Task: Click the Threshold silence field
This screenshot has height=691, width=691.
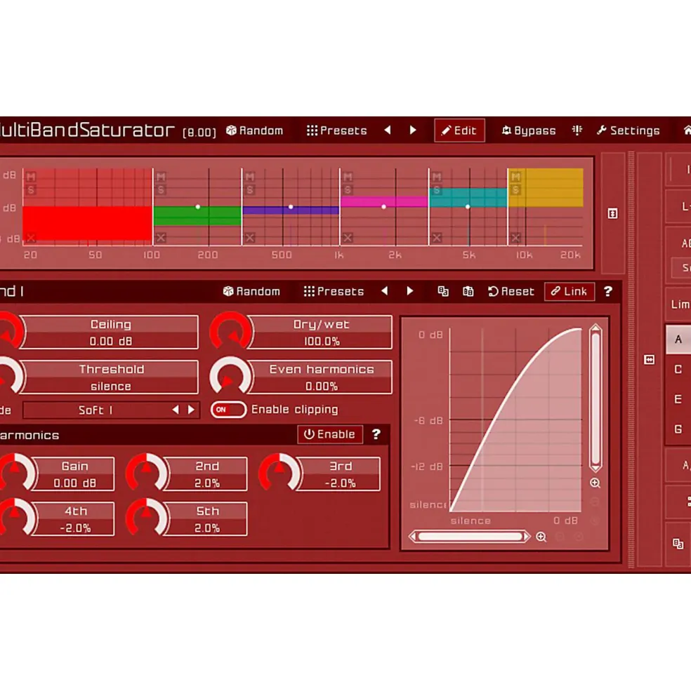Action: [x=110, y=377]
